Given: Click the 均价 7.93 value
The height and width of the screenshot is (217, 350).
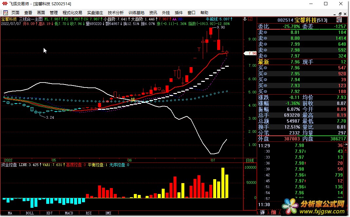Looking at the screenshot, I should 341,98.
